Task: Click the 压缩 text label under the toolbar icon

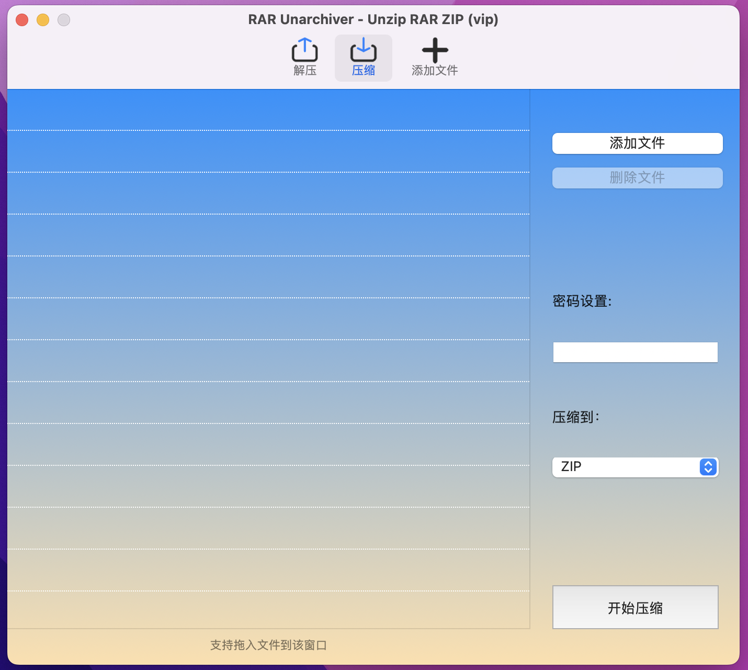Action: coord(363,71)
